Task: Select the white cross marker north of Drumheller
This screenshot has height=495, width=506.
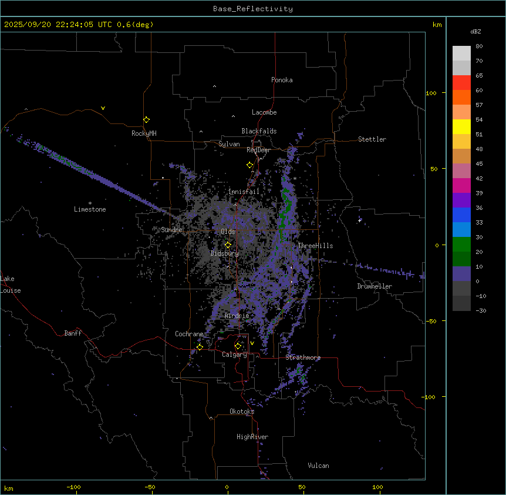Action: click(x=360, y=220)
